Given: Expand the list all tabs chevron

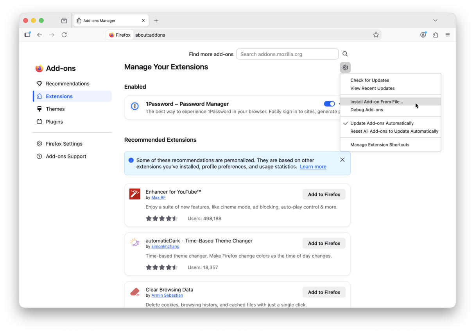Looking at the screenshot, I should 435,20.
